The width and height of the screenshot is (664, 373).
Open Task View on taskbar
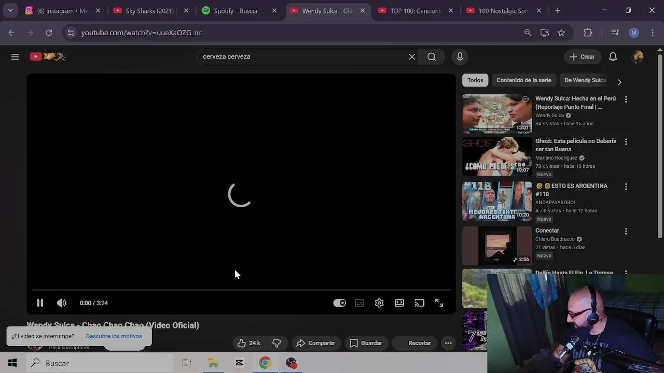pos(187,363)
